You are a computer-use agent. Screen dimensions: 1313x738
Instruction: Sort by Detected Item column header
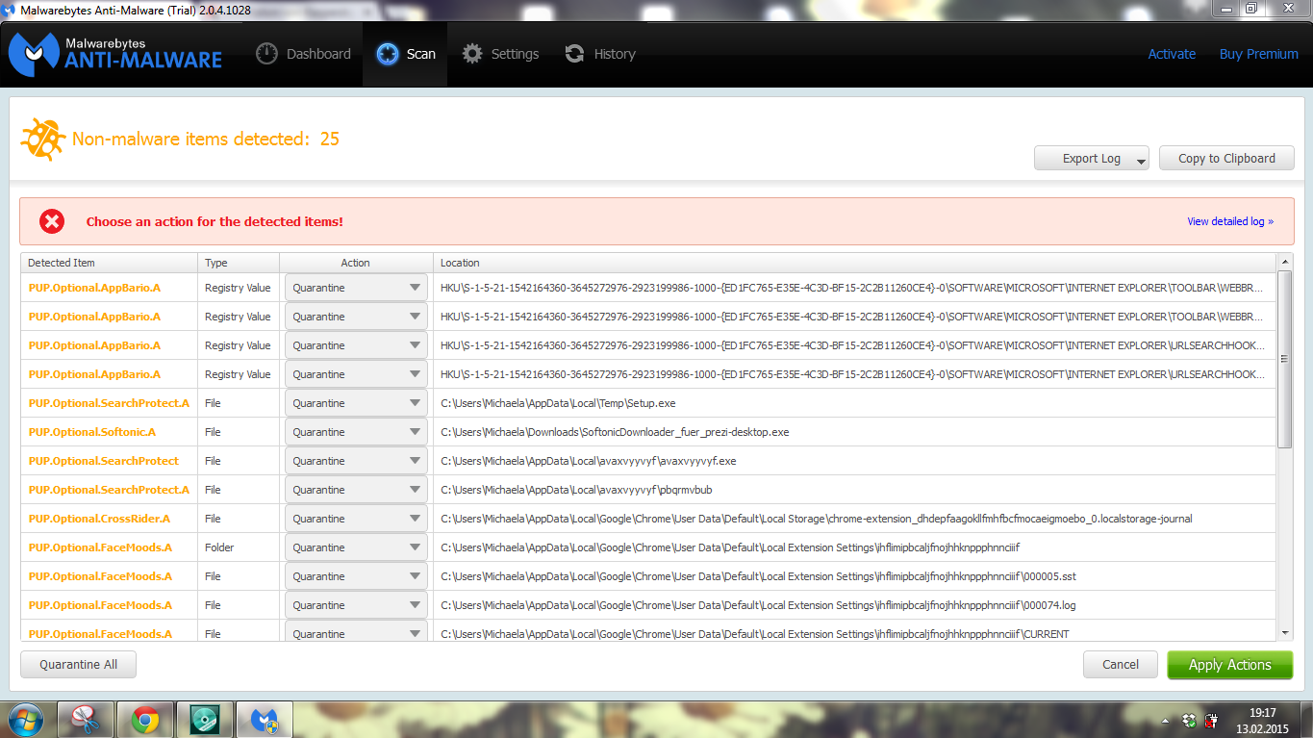click(110, 263)
